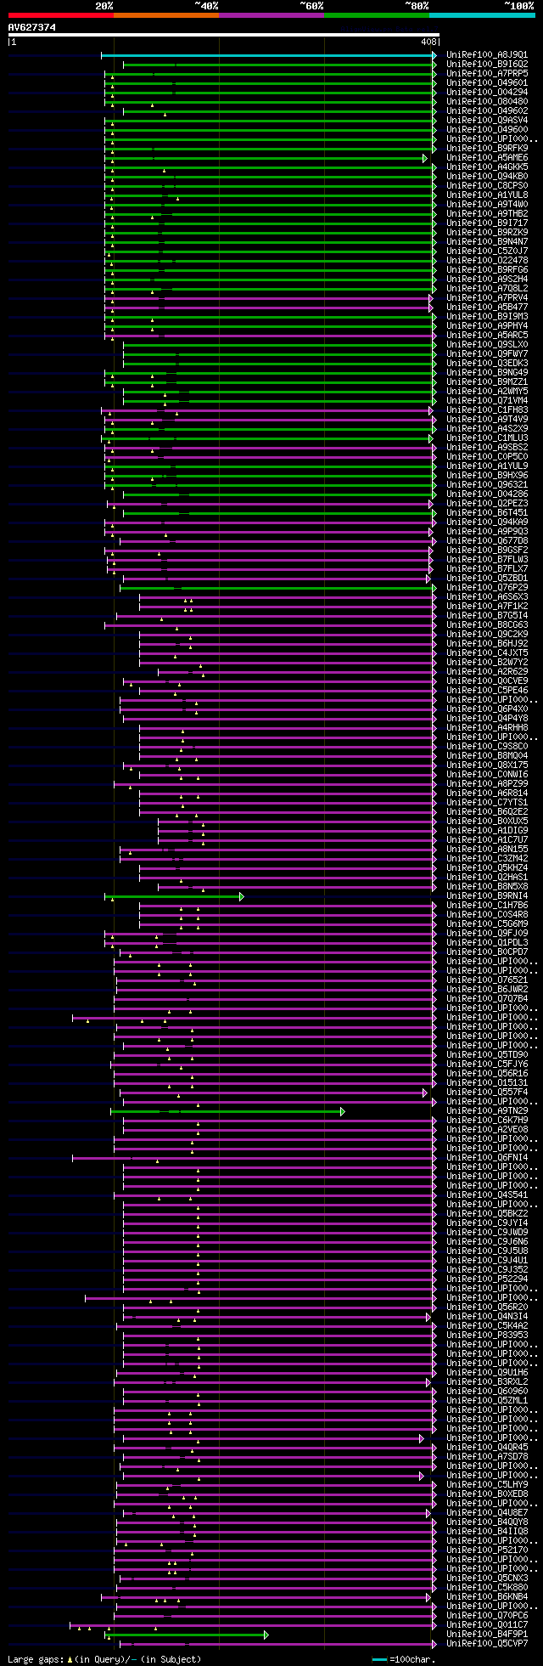Select the UniRef100_A7PRV4 entry
543x1666 pixels.
pos(487,298)
